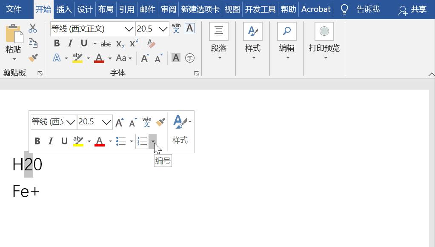Open the numbering dropdown on the mini toolbar
This screenshot has width=435, height=247.
pyautogui.click(x=152, y=141)
